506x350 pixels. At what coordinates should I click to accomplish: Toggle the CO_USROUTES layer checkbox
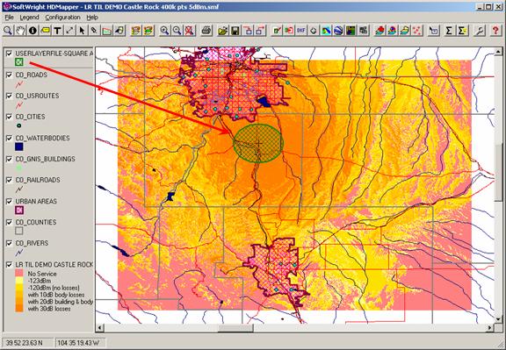(10, 96)
